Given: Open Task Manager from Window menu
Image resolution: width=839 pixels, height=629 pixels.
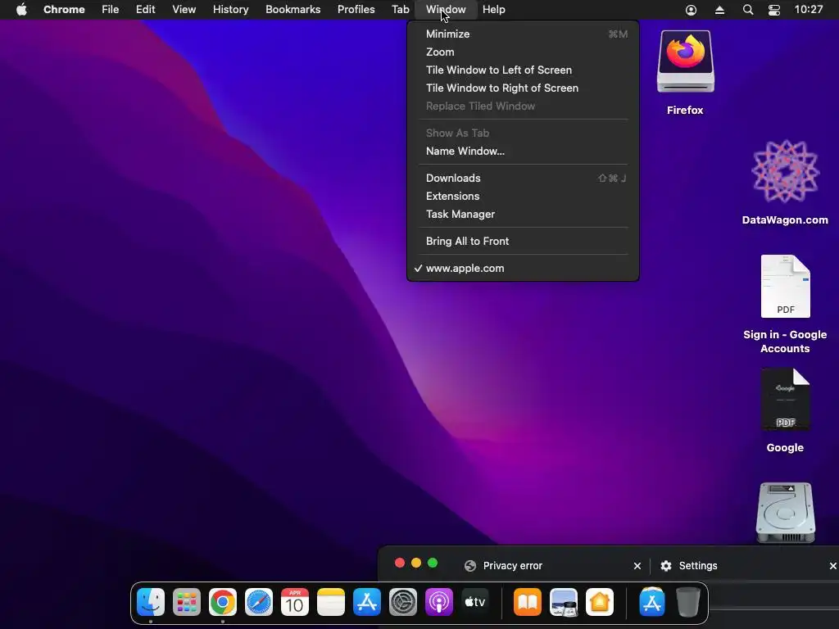Looking at the screenshot, I should coord(523,215).
